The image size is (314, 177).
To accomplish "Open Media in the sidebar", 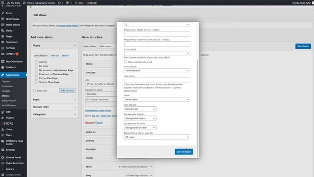I will (9, 30).
